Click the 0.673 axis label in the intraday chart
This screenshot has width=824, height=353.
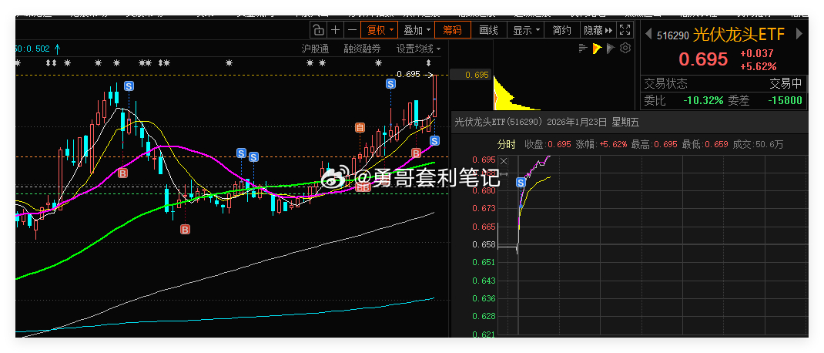484,208
